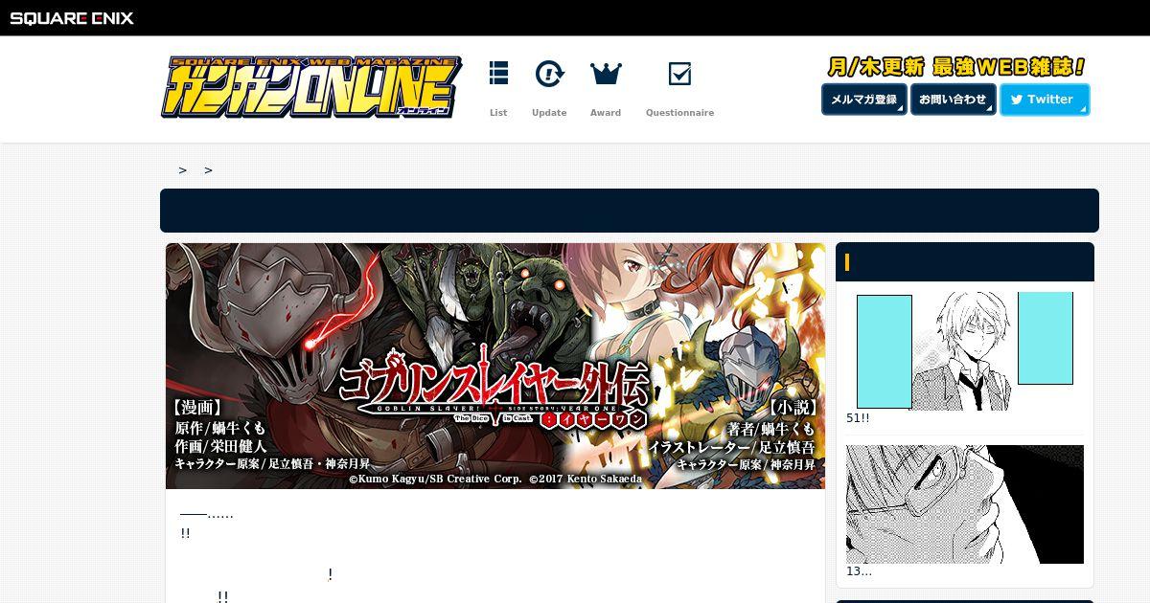Click the 13... caption text
The image size is (1150, 603).
tap(859, 571)
